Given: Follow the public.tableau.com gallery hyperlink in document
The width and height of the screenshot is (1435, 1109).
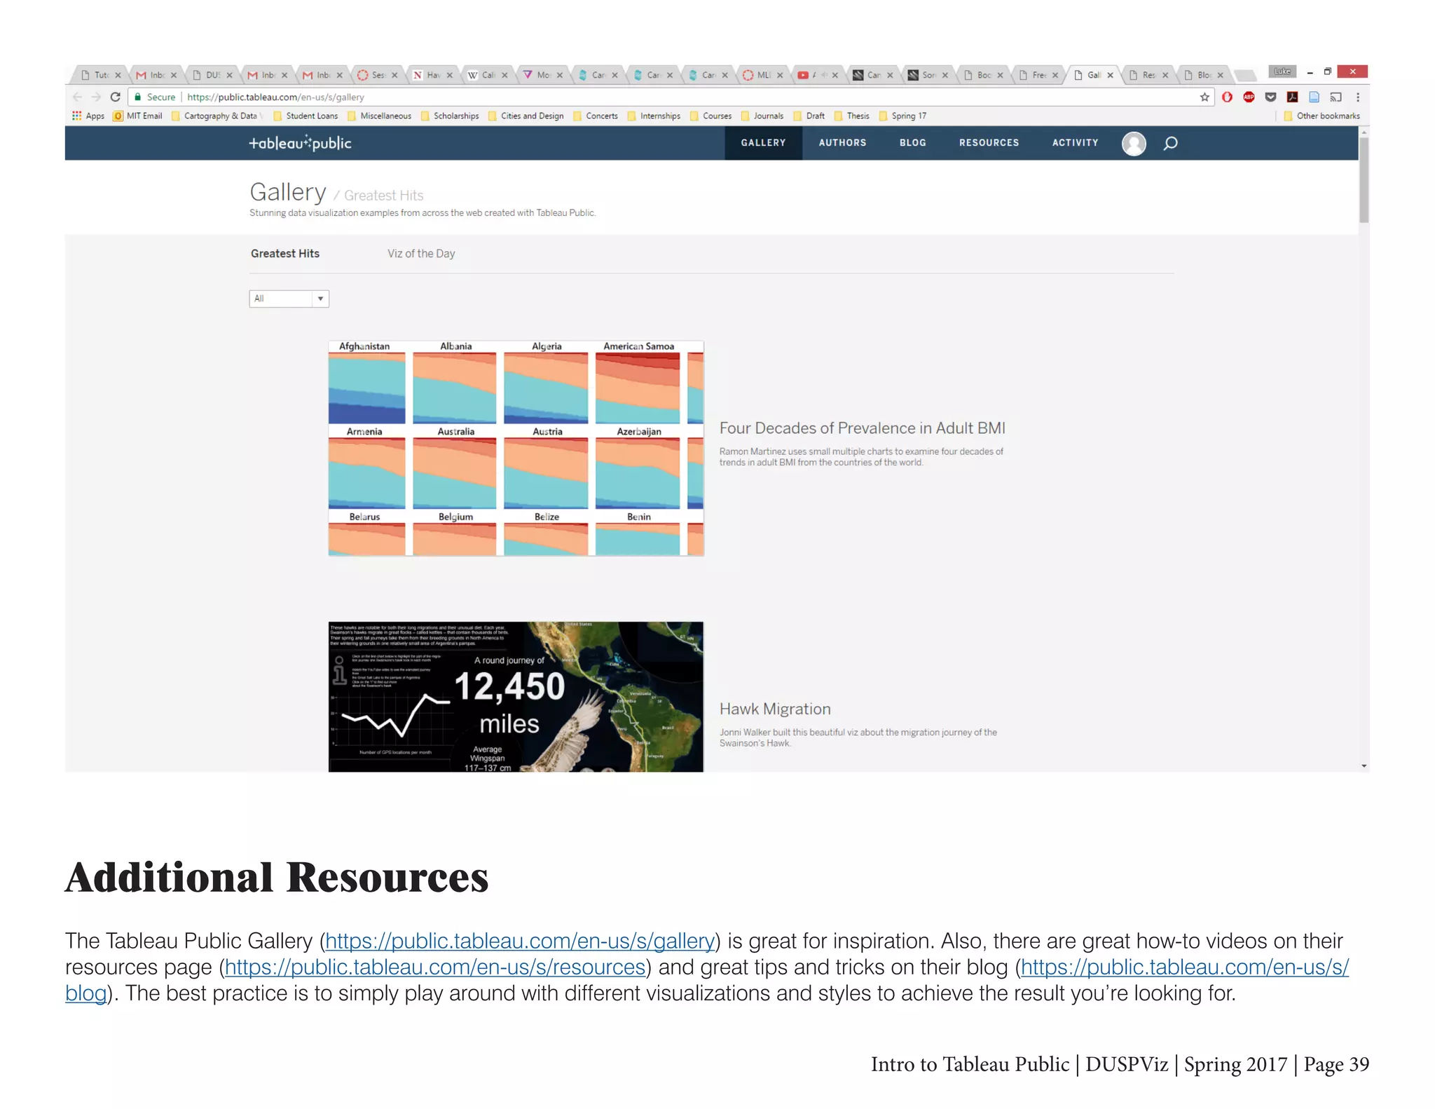Looking at the screenshot, I should pyautogui.click(x=520, y=941).
